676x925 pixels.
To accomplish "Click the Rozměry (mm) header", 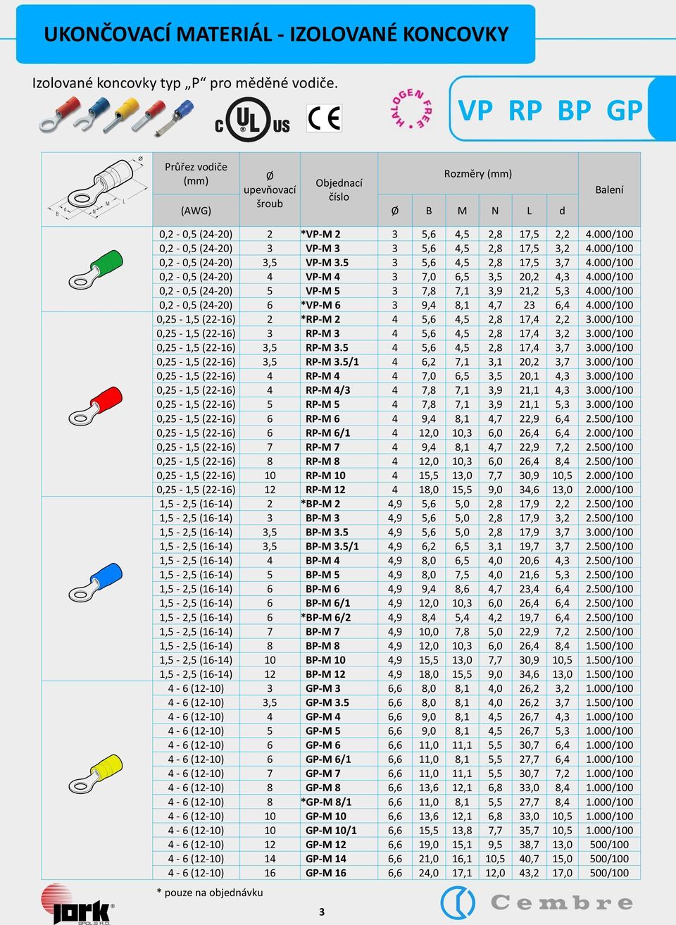I will click(x=478, y=173).
